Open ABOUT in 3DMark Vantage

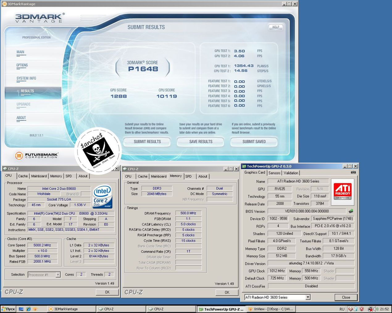[21, 118]
